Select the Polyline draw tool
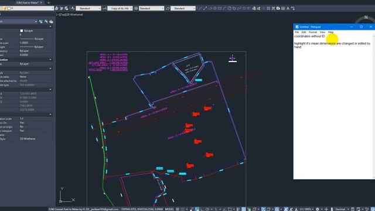 point(210,8)
